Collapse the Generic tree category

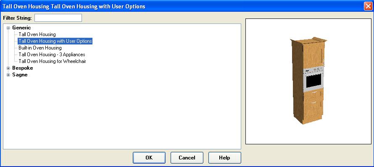(8, 28)
